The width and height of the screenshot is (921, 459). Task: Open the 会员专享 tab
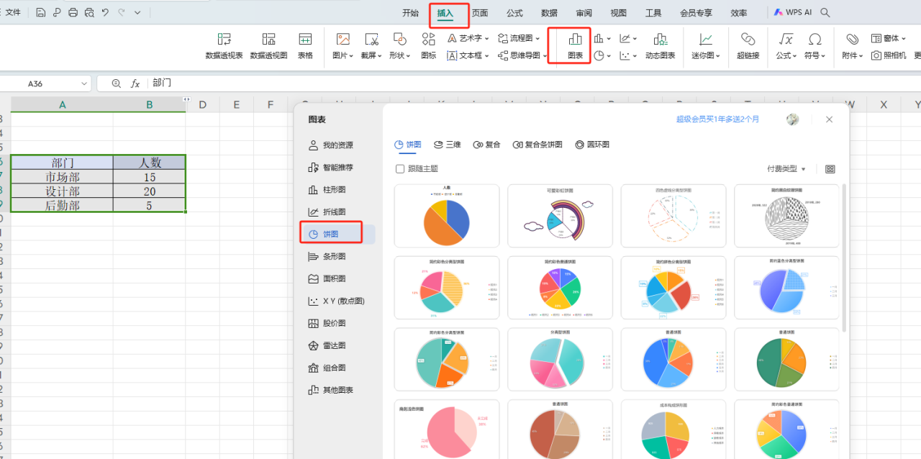(696, 13)
